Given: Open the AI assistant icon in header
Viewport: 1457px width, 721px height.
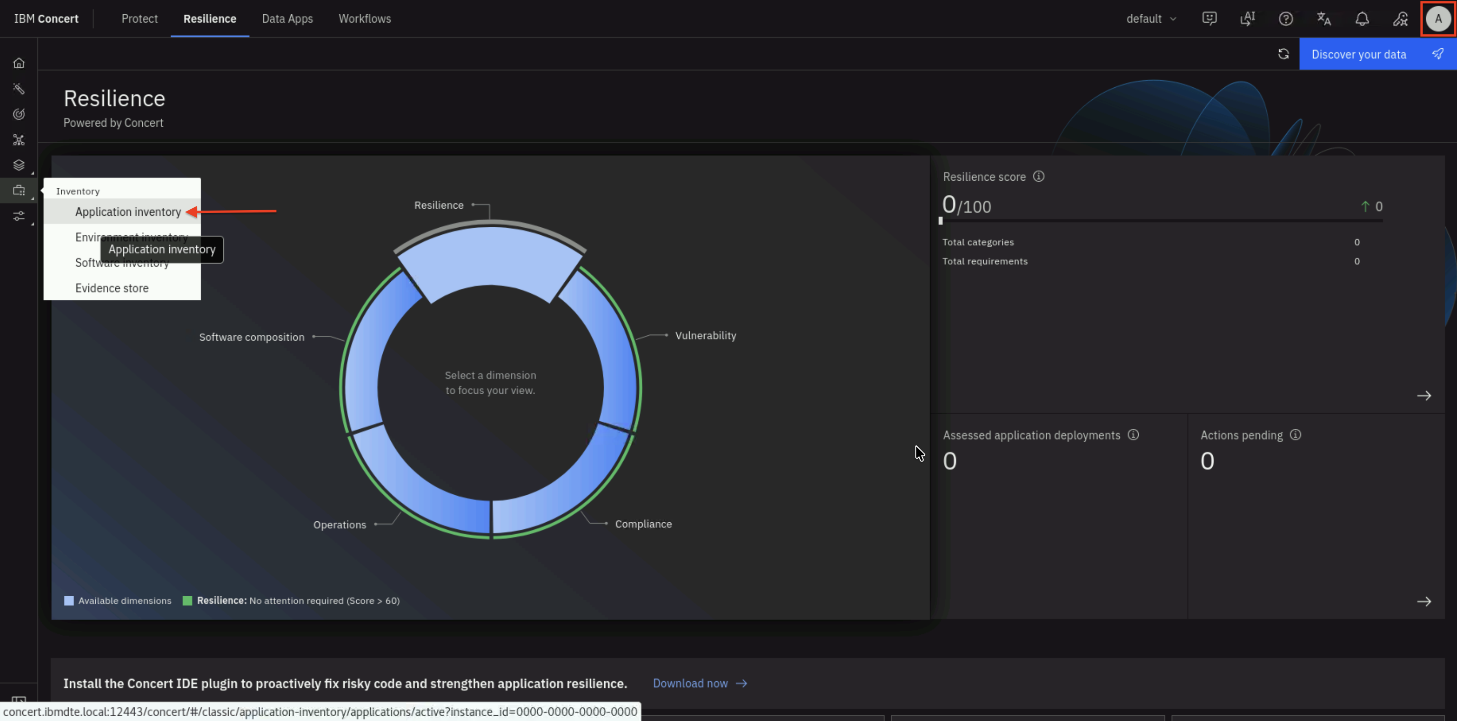Looking at the screenshot, I should pos(1247,18).
